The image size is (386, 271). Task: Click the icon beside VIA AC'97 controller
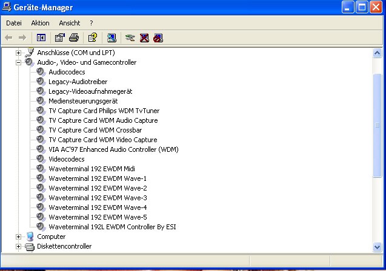pos(41,149)
